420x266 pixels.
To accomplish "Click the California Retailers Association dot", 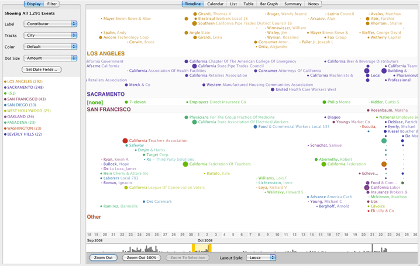I will [x=187, y=75].
